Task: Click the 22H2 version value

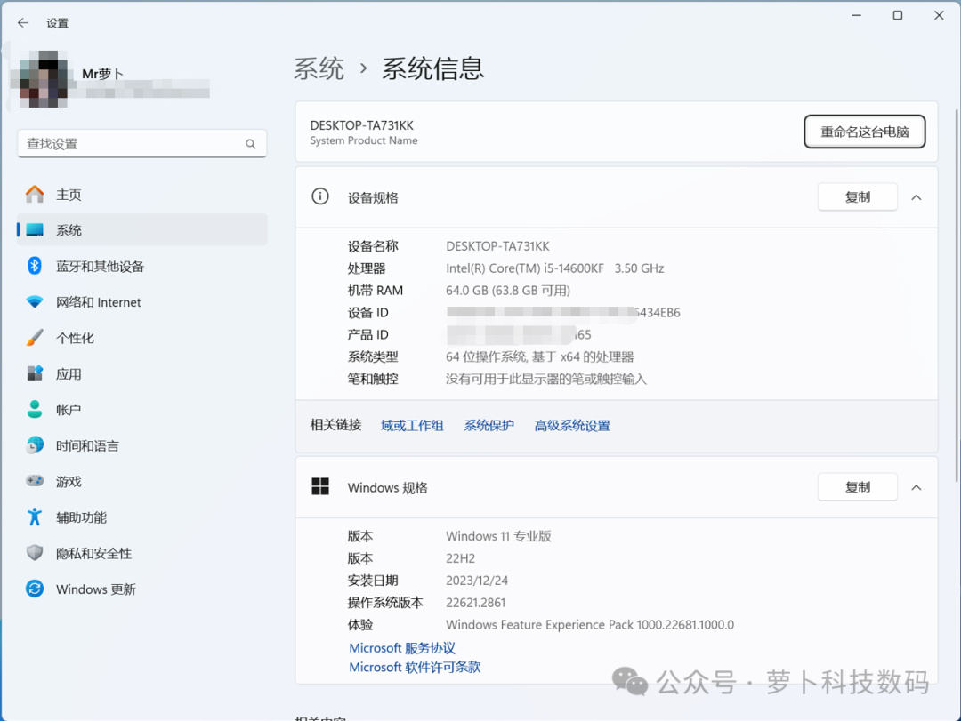Action: tap(460, 558)
